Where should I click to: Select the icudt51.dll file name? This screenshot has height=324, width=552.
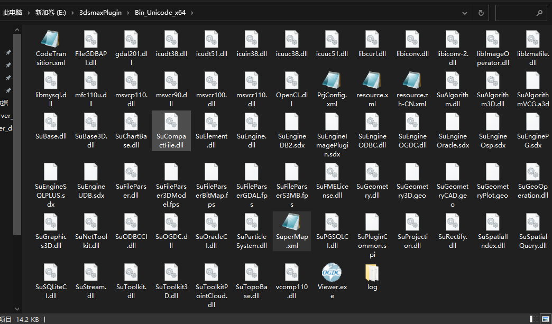pyautogui.click(x=211, y=54)
